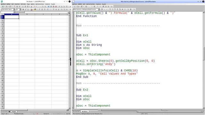Expand the BasicCourse library dropdown in the Basic IDE
Screen dimensions: 205x115
click(x=99, y=9)
